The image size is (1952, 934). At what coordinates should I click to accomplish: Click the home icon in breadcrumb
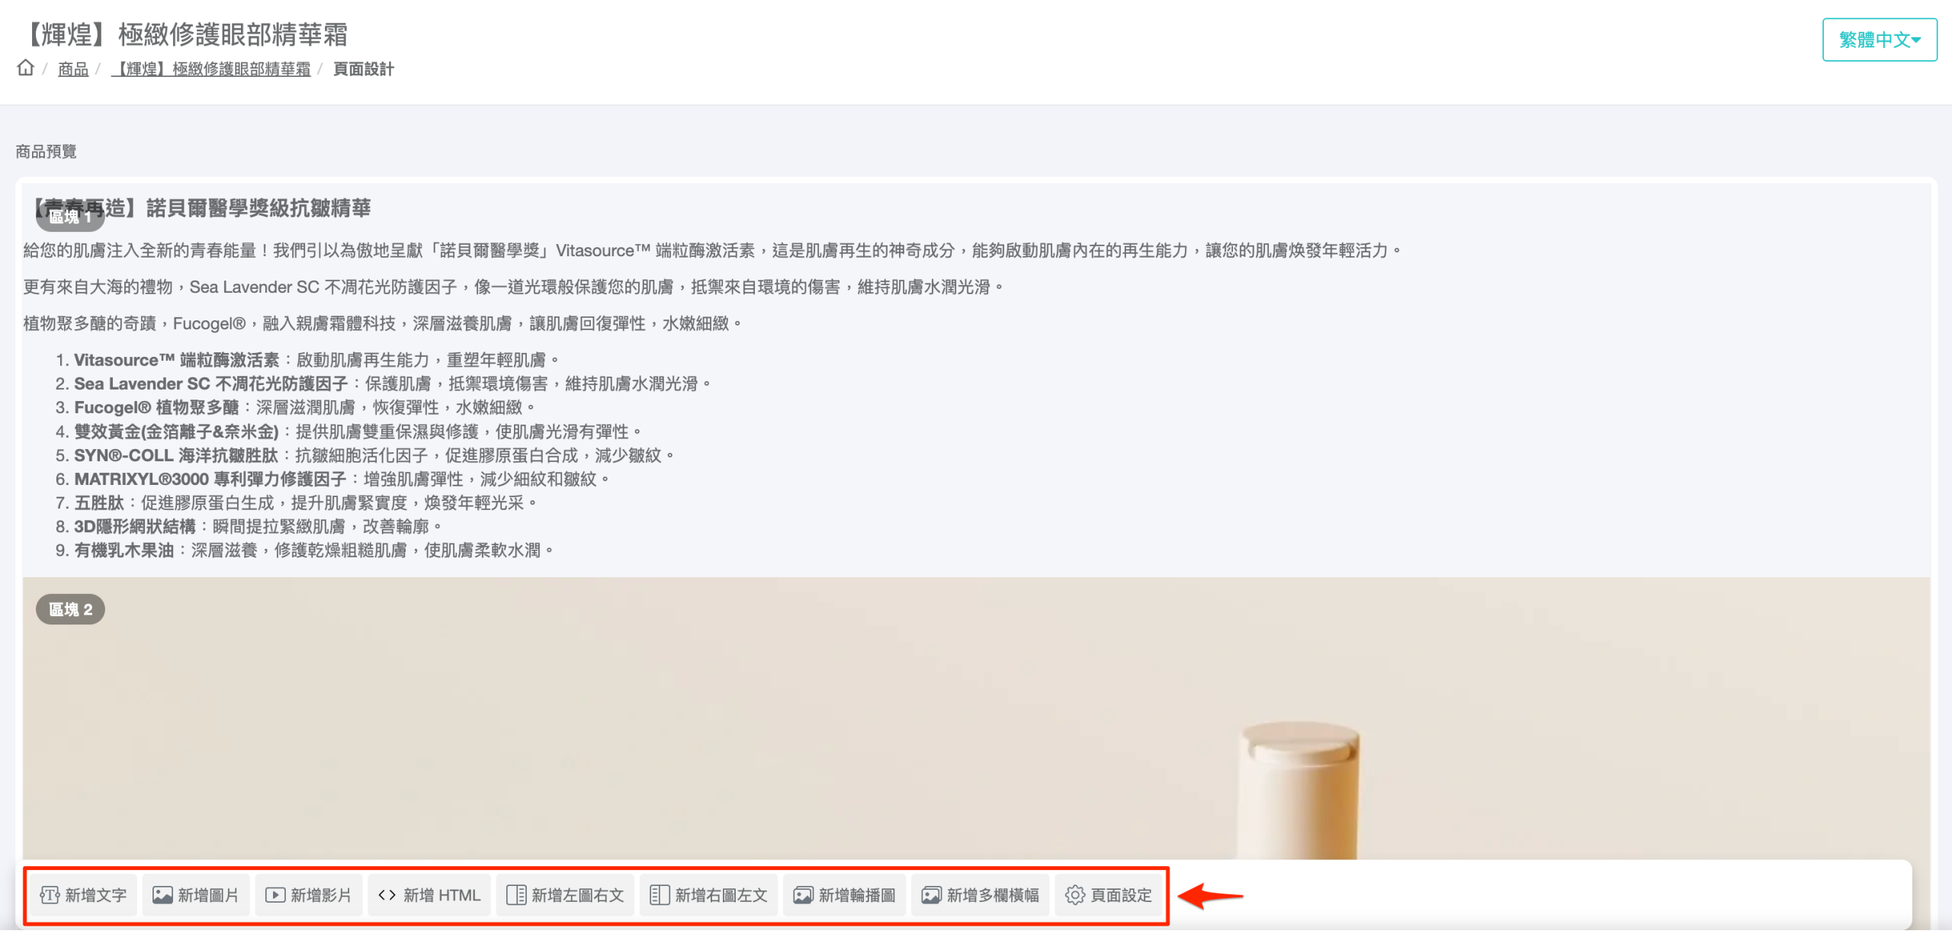[x=25, y=68]
